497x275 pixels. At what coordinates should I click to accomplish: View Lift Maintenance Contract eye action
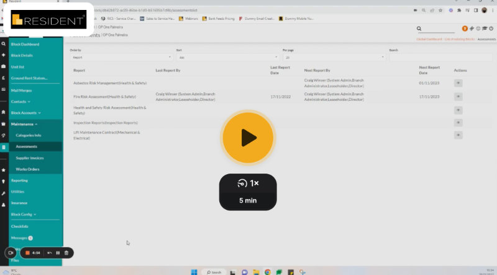pyautogui.click(x=458, y=135)
